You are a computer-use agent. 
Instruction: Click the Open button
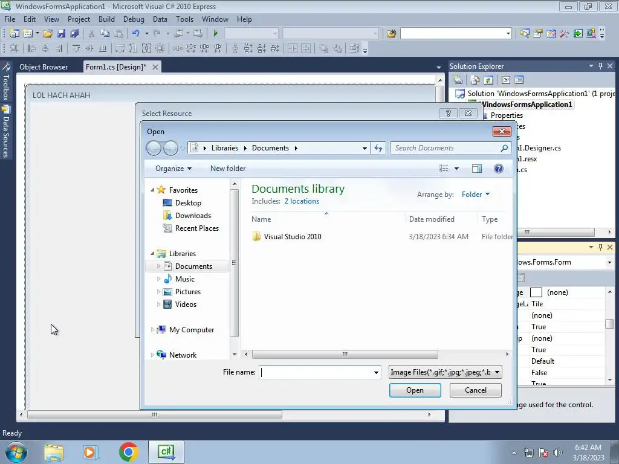point(415,390)
